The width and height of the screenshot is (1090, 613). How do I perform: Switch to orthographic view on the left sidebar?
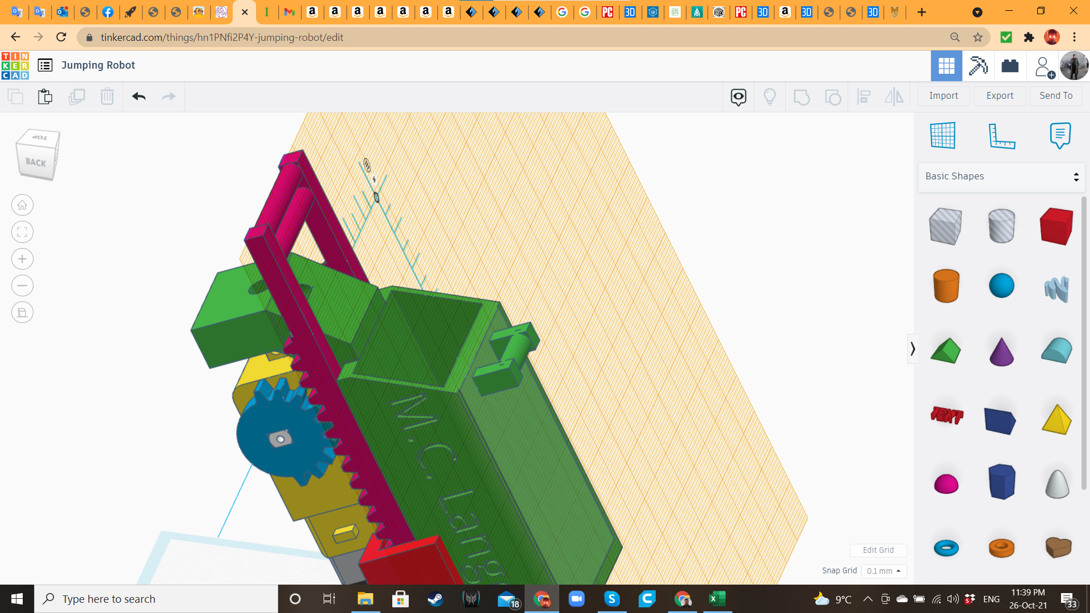tap(22, 312)
